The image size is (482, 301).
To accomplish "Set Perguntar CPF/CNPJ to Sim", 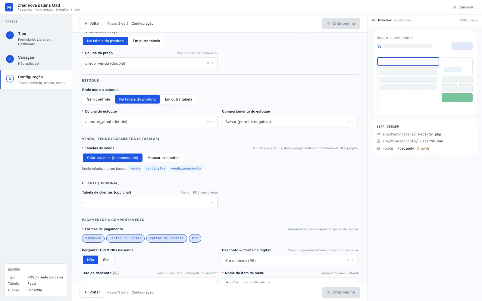I will pos(106,260).
